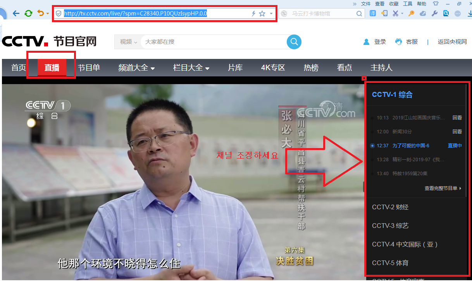Open the 收藏 menu
472x281 pixels.
(x=394, y=3)
